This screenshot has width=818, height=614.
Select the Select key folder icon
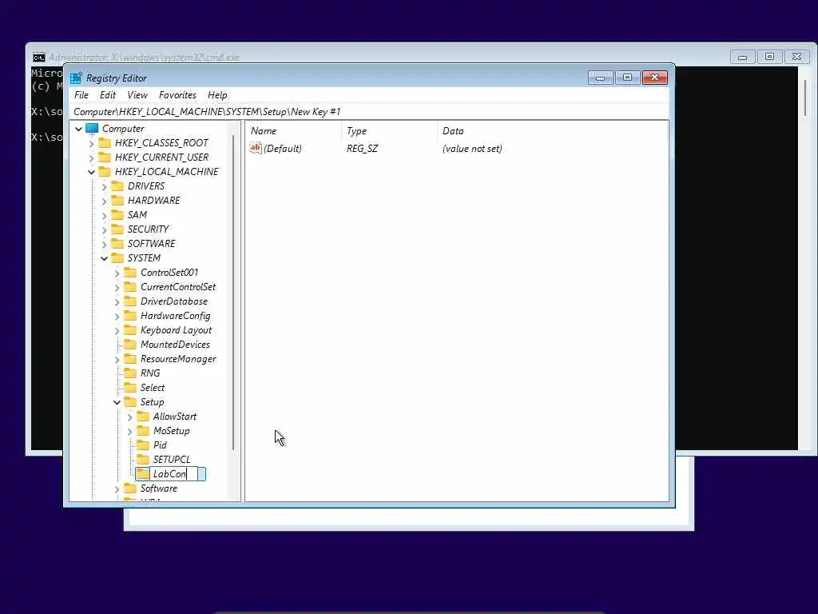click(x=130, y=388)
